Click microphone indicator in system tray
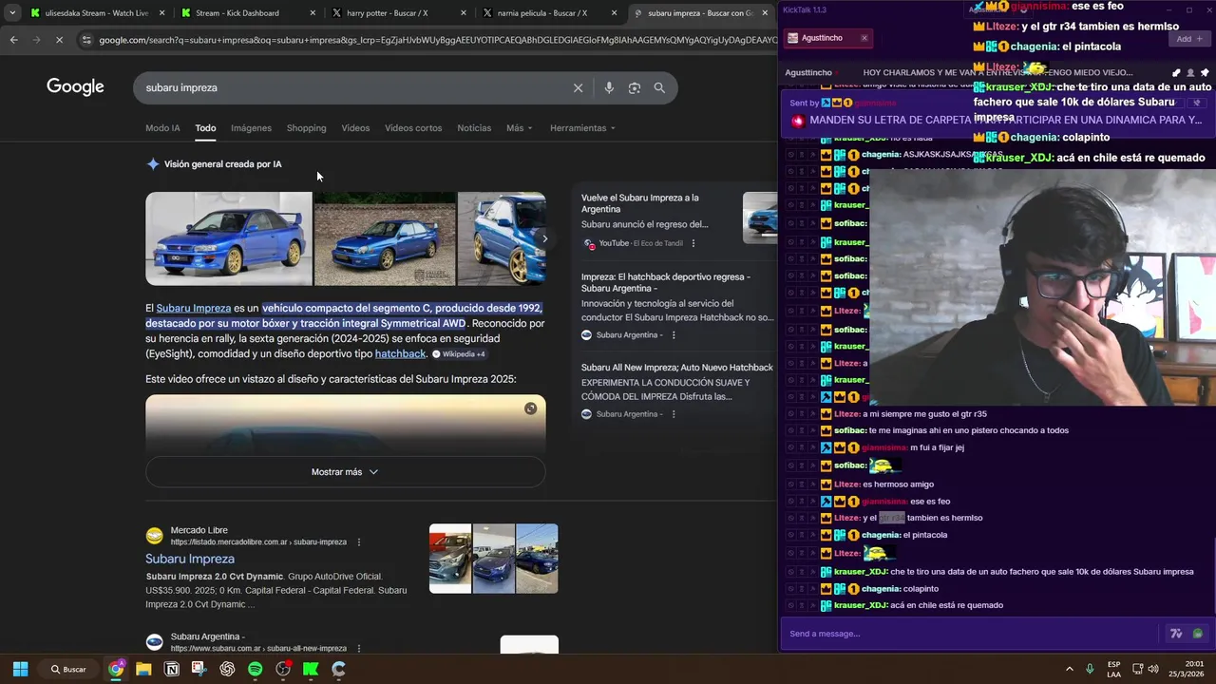Viewport: 1216px width, 684px height. tap(1090, 669)
